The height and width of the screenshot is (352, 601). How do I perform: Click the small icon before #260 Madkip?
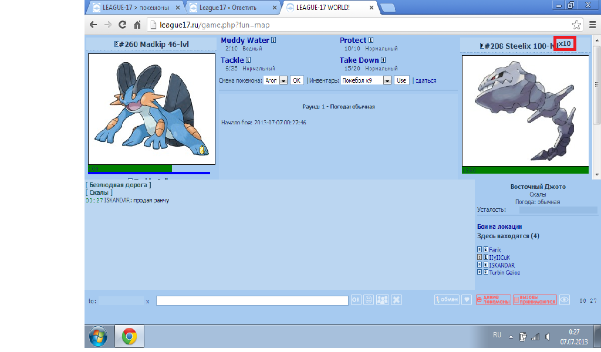116,44
